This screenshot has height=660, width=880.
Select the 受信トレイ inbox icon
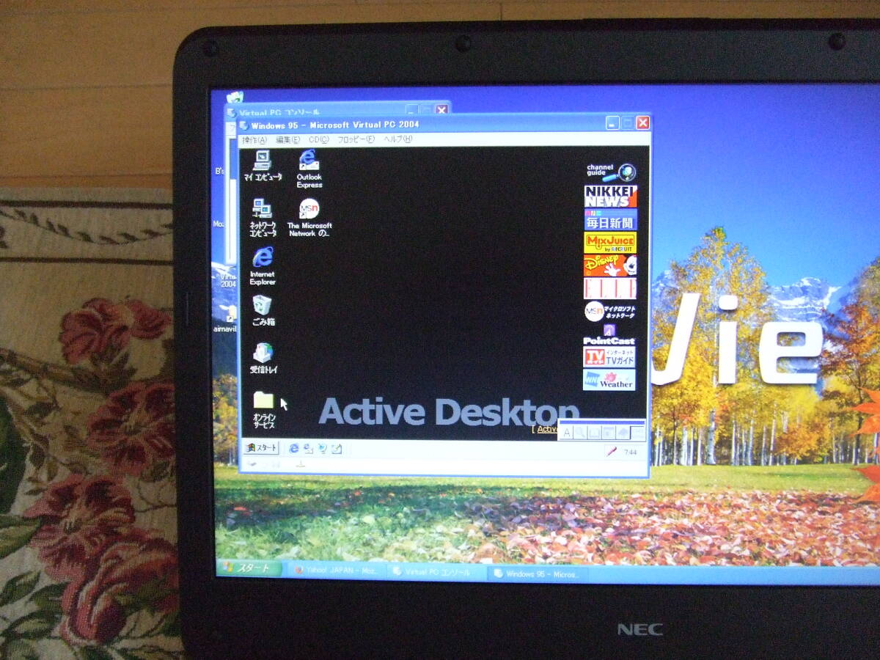(263, 359)
